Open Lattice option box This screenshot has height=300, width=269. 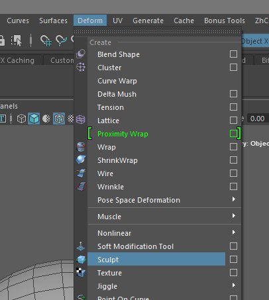click(233, 121)
